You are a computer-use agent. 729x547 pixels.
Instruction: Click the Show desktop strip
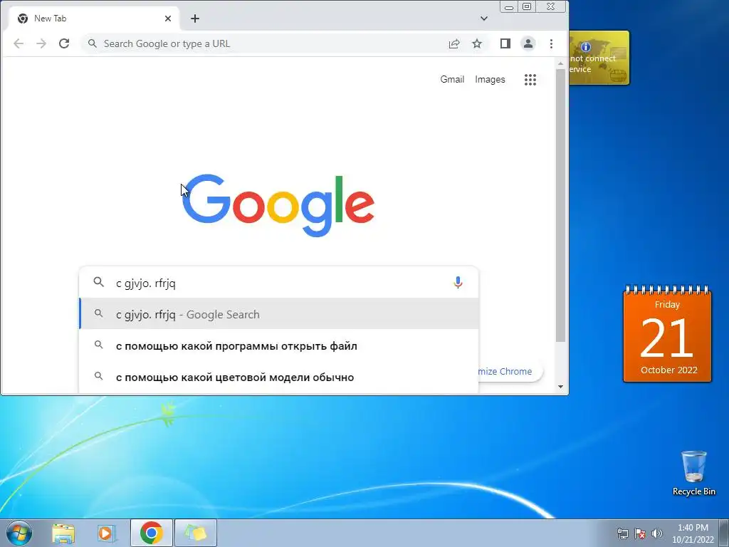tap(724, 533)
